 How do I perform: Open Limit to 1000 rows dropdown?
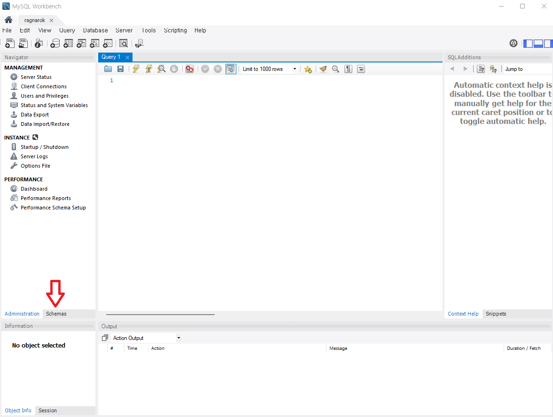click(270, 69)
